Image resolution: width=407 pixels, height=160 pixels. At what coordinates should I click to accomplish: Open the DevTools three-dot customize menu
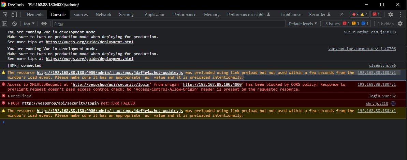point(401,15)
